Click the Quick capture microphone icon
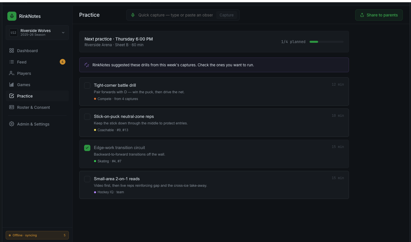This screenshot has width=411, height=242. (133, 15)
